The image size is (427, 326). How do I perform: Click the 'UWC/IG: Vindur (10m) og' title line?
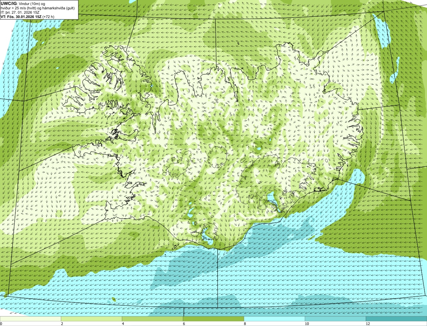click(x=23, y=3)
